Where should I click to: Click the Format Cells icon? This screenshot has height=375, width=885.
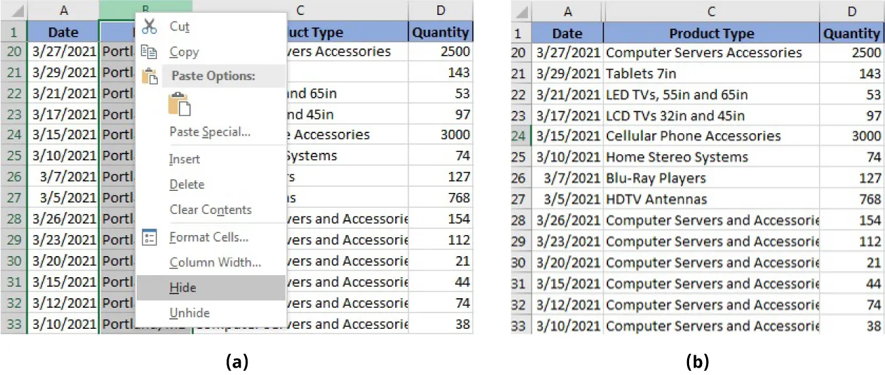coord(150,237)
